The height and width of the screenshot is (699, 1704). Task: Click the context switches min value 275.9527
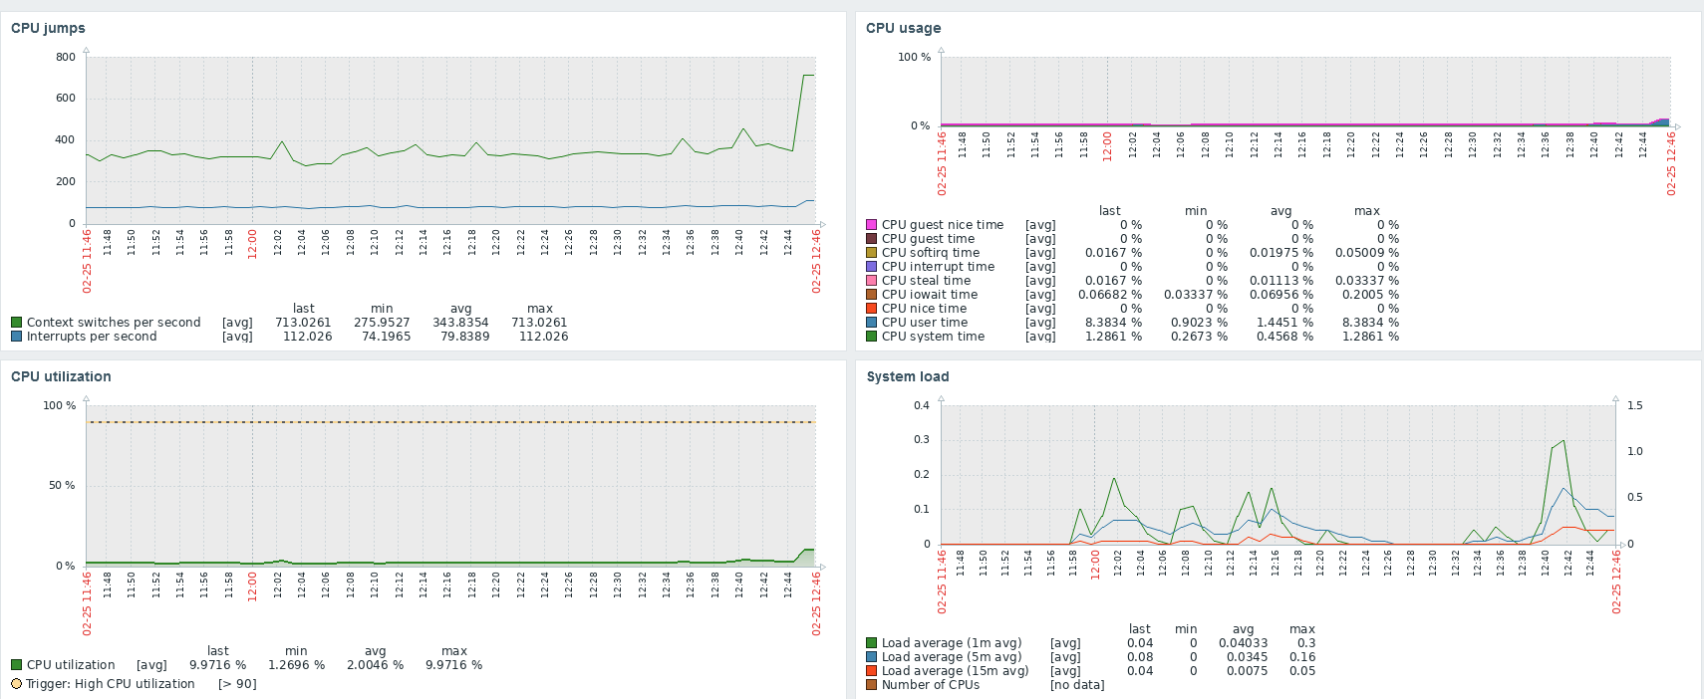click(x=382, y=323)
